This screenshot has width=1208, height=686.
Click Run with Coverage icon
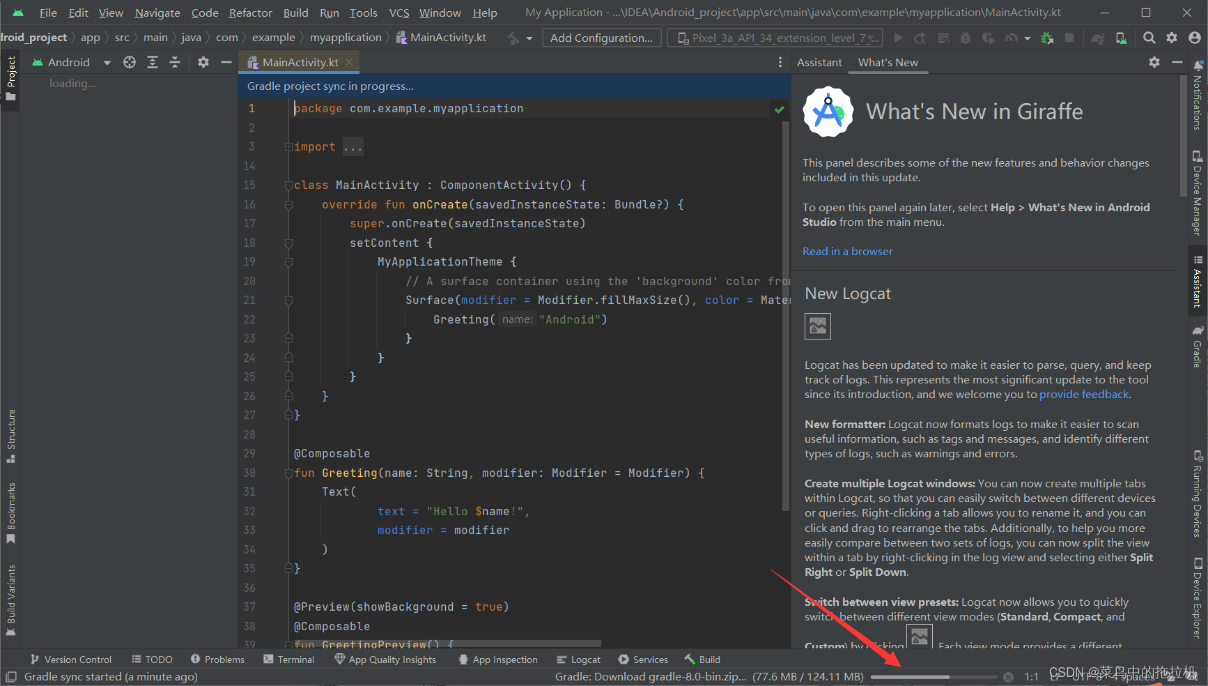988,38
